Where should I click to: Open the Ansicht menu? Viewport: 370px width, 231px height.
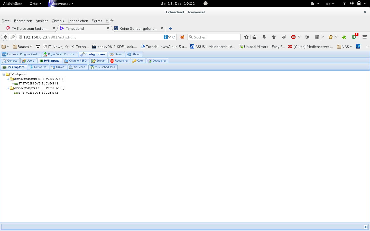coord(42,21)
